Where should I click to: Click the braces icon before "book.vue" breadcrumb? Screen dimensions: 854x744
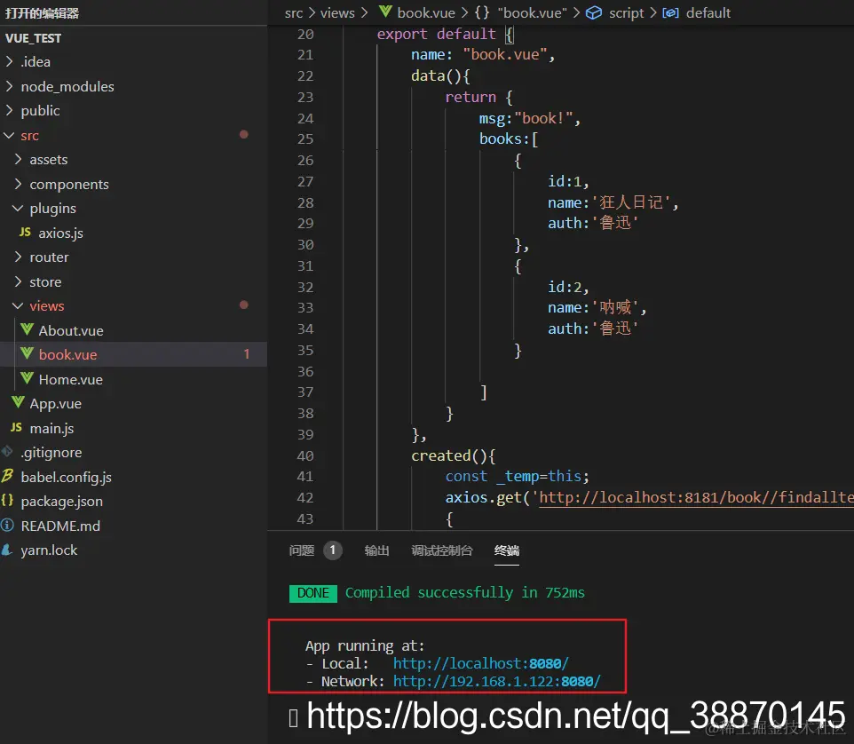point(482,12)
